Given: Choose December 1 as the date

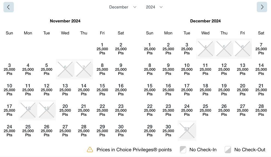Looking at the screenshot, I should tap(150, 49).
